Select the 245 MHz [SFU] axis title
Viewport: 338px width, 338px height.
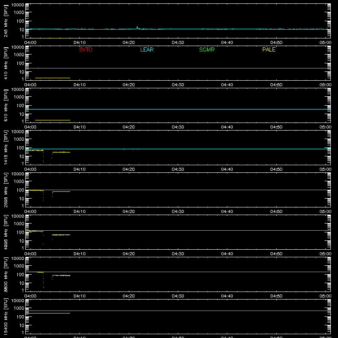point(6,21)
